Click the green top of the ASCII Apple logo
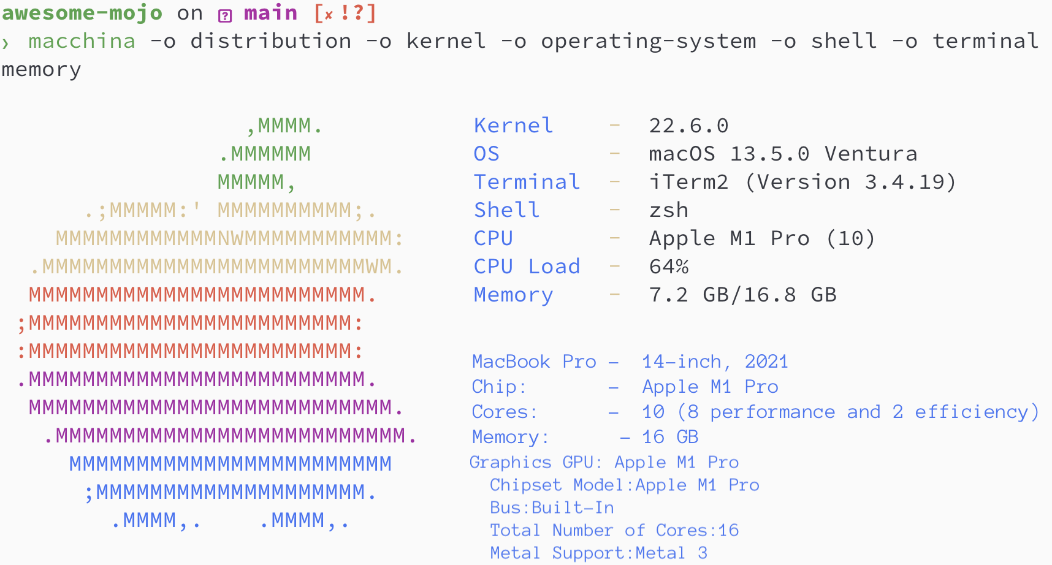The width and height of the screenshot is (1052, 565). [x=270, y=153]
